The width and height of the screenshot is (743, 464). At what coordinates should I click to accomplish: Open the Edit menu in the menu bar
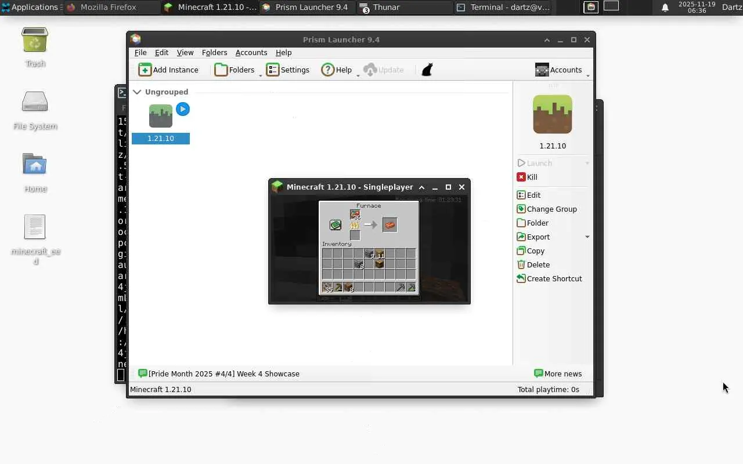161,52
